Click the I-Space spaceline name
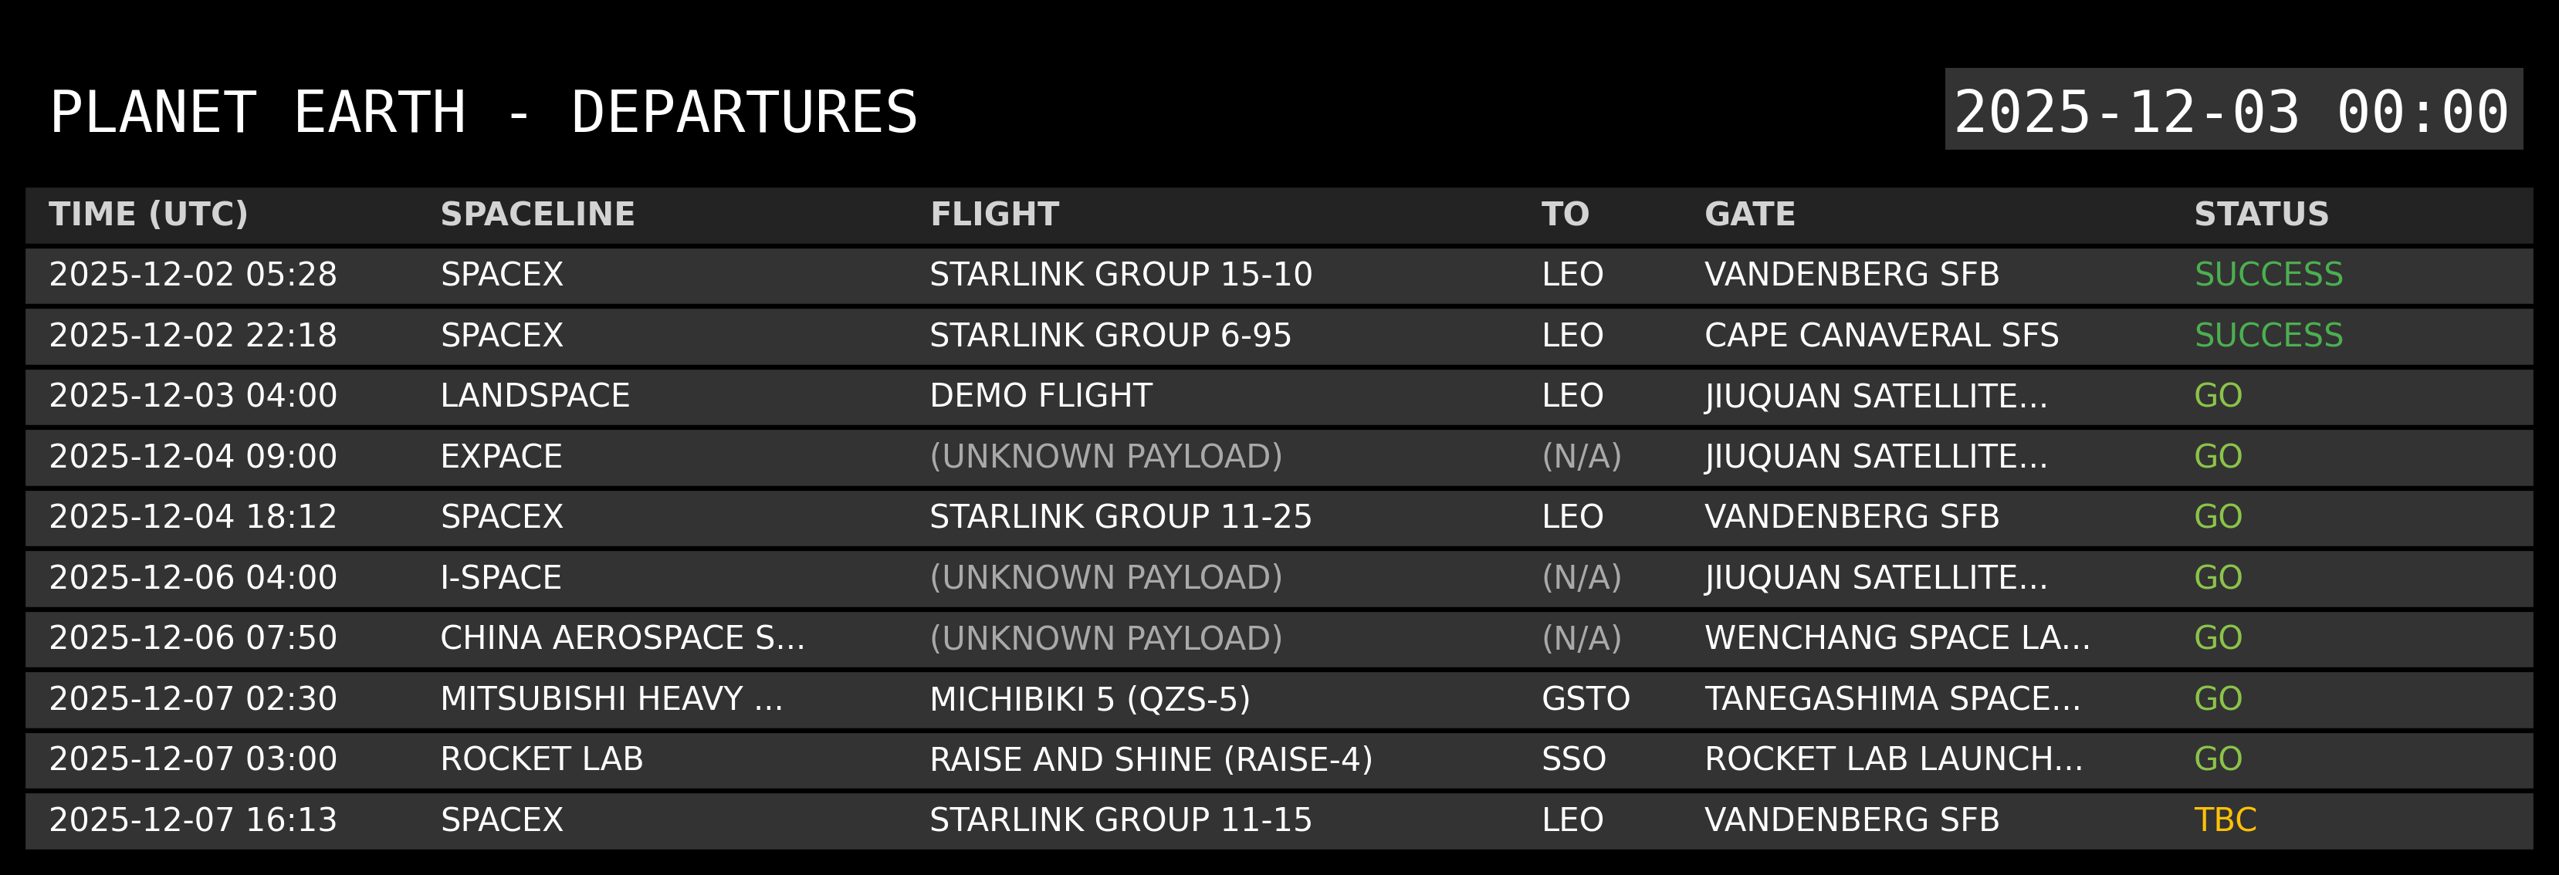 tap(501, 578)
